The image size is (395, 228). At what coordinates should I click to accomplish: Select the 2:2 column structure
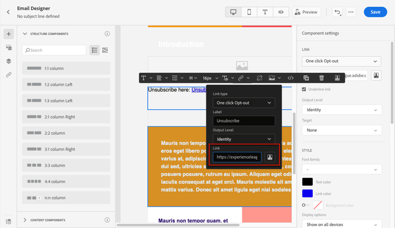(x=66, y=133)
